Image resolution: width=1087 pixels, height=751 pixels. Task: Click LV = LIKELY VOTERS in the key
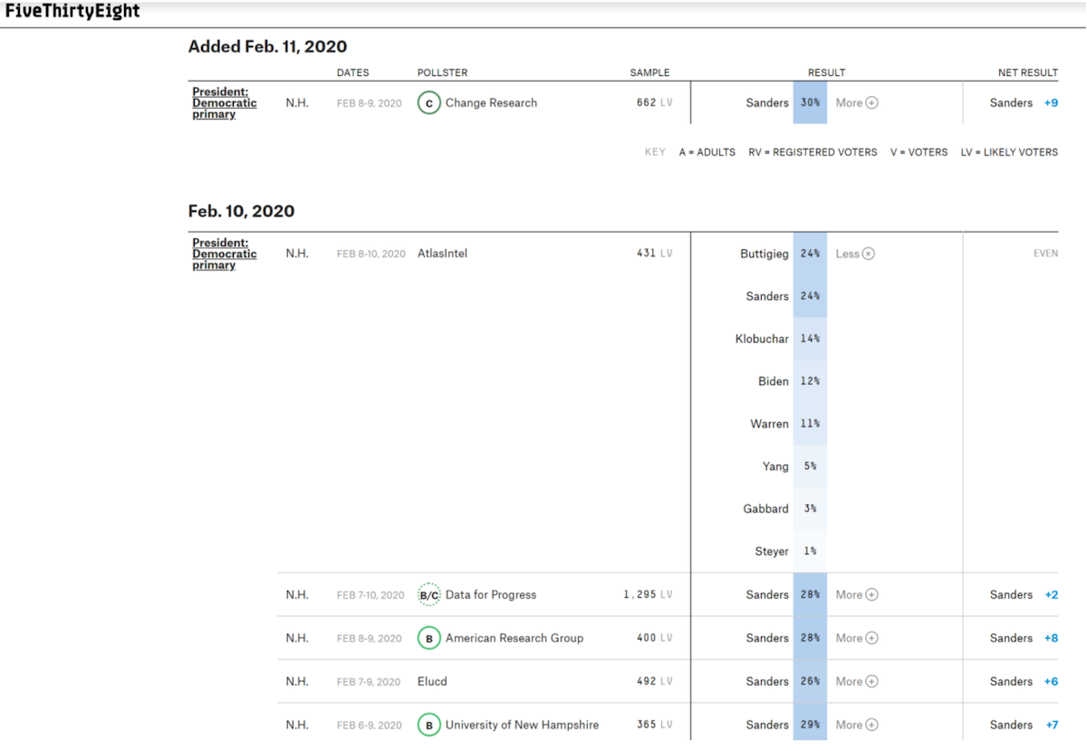(x=1009, y=152)
